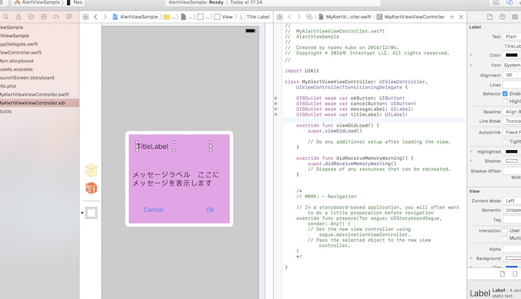The height and width of the screenshot is (299, 521).
Task: Open the Content Mode dropdown
Action: tap(512, 201)
